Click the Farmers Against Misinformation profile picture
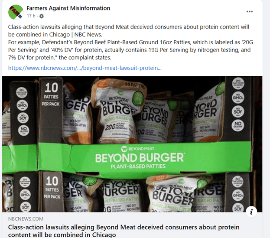This screenshot has width=270, height=238. point(16,12)
